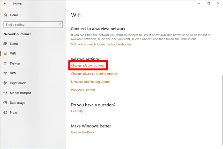Image resolution: width=223 pixels, height=149 pixels.
Task: Open Change adapter options
Action: tap(88, 65)
